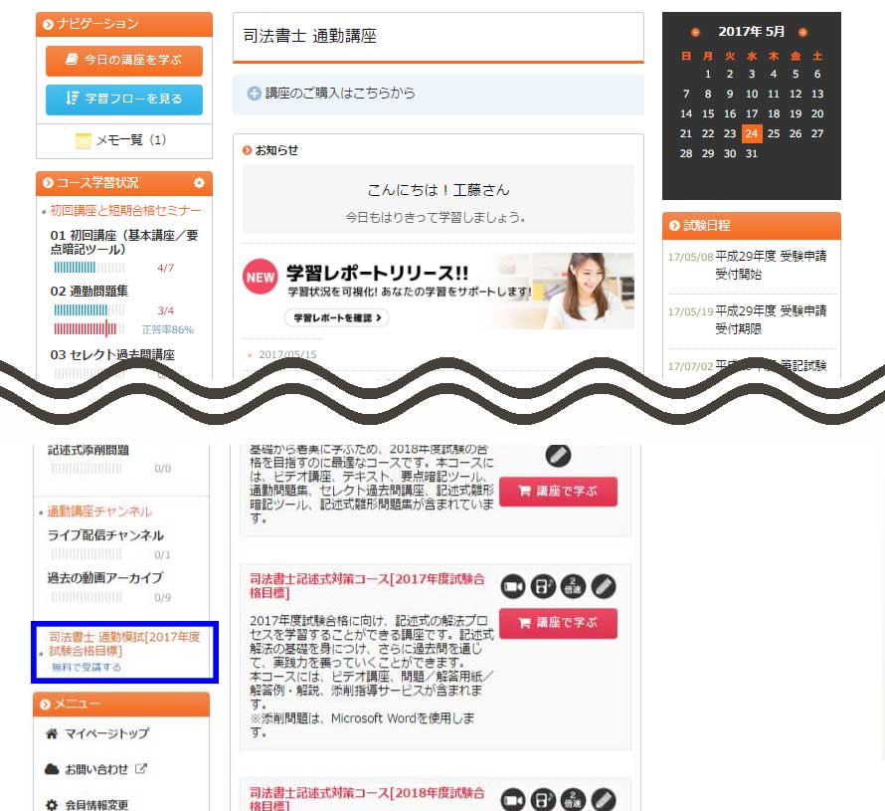Select calendar date 31
Image resolution: width=885 pixels, height=811 pixels.
[x=751, y=153]
